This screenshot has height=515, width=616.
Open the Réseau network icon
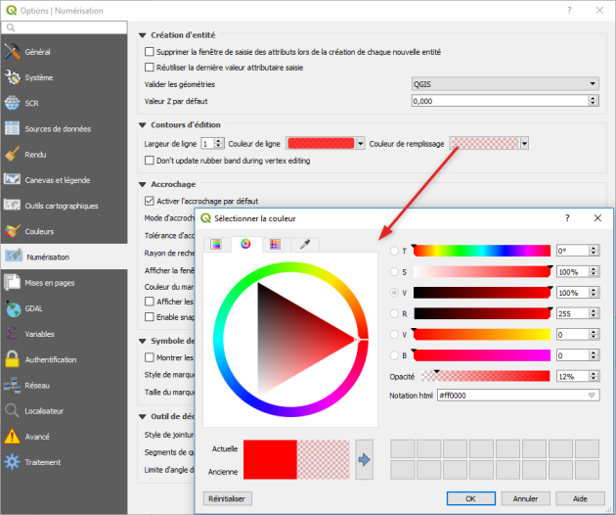[x=12, y=385]
